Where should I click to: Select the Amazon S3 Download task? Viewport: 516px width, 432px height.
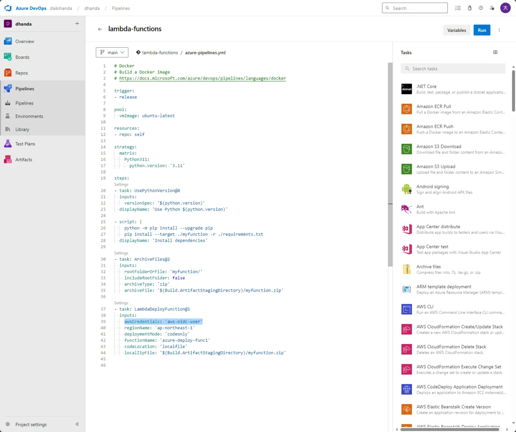click(453, 149)
